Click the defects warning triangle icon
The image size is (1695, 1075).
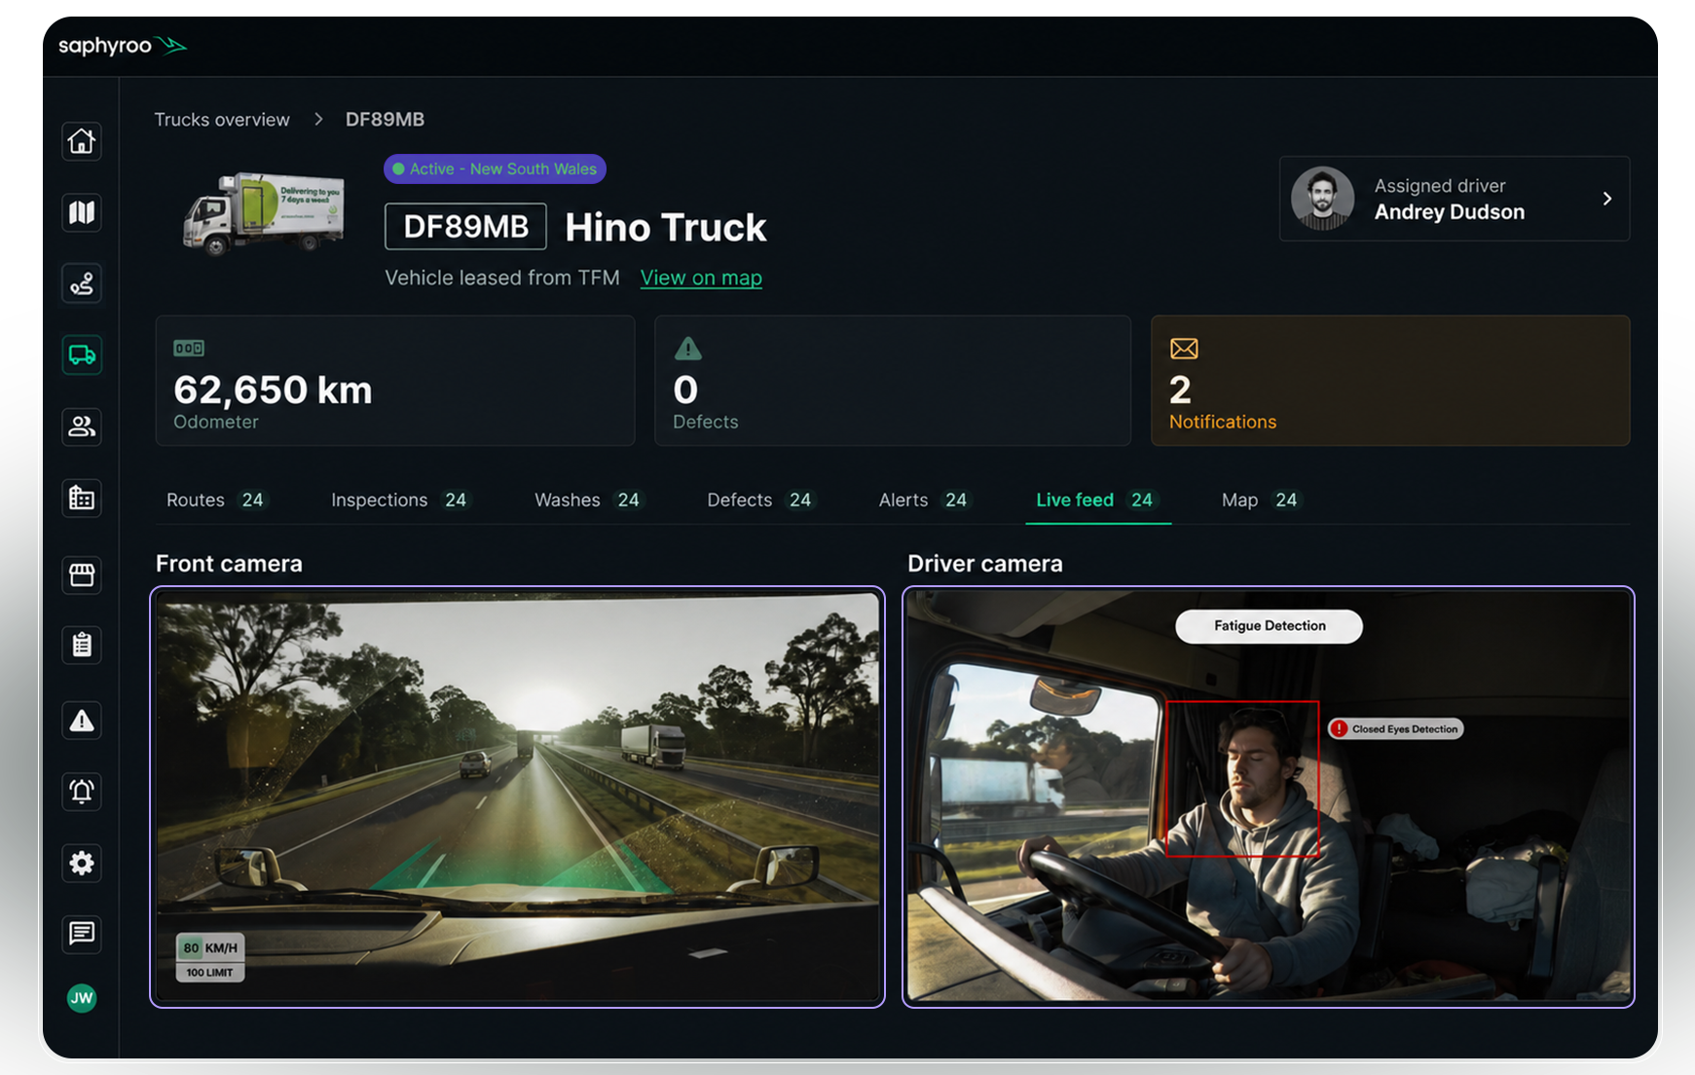point(687,349)
